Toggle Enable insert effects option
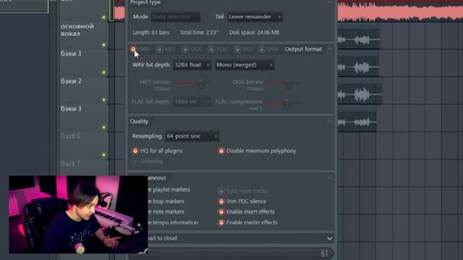This screenshot has height=260, width=463. (221, 212)
